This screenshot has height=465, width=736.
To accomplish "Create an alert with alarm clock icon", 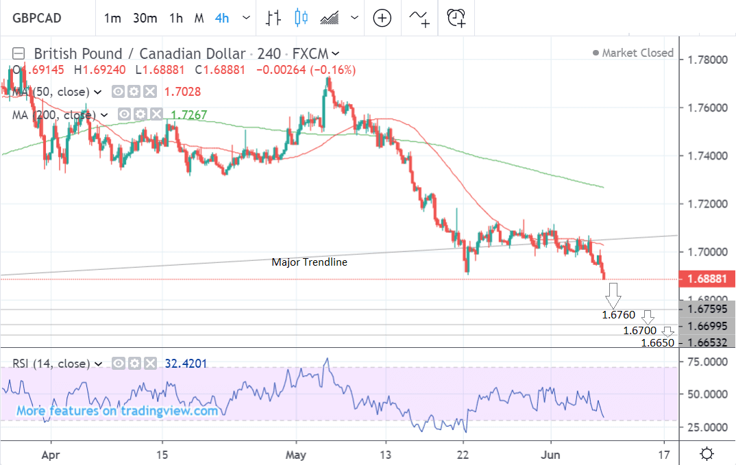I will click(x=456, y=18).
